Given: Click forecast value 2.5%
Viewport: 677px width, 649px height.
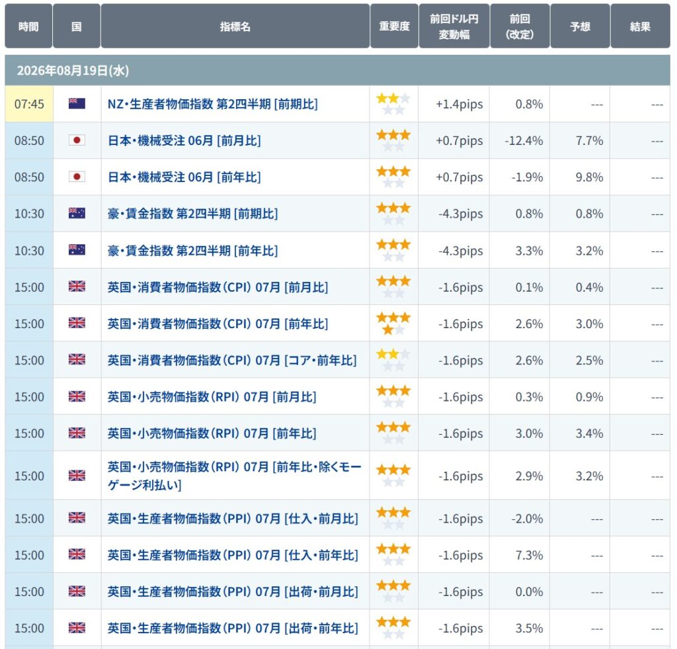Looking at the screenshot, I should tap(589, 361).
